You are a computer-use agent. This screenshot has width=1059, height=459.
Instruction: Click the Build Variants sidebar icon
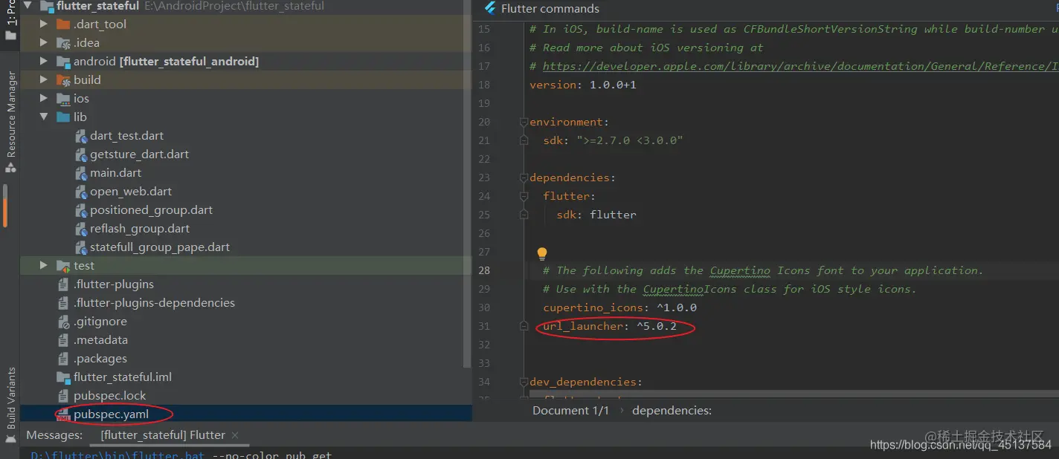(10, 440)
